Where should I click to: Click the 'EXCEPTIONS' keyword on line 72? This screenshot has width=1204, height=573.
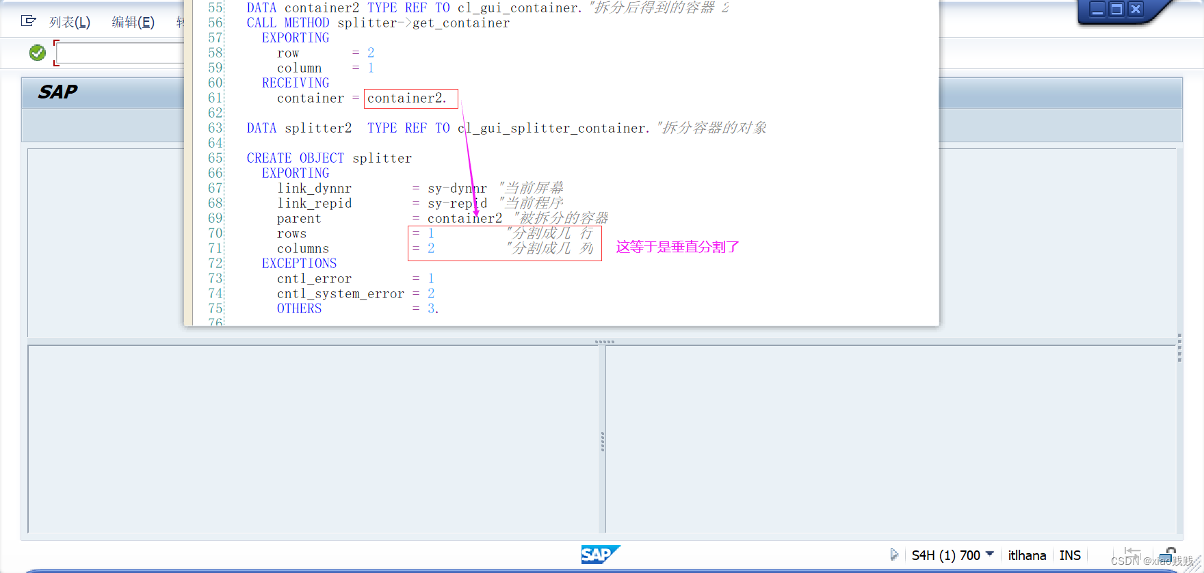[x=300, y=263]
